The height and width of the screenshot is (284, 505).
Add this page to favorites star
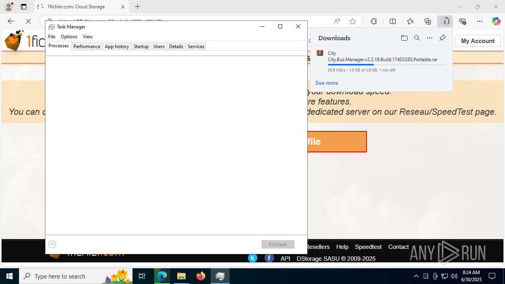point(353,21)
